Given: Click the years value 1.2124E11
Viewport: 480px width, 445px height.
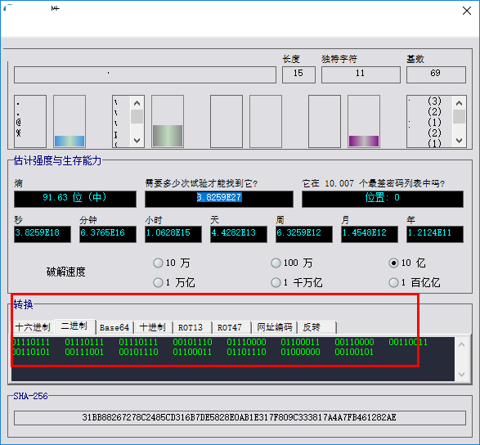Looking at the screenshot, I should click(x=435, y=234).
